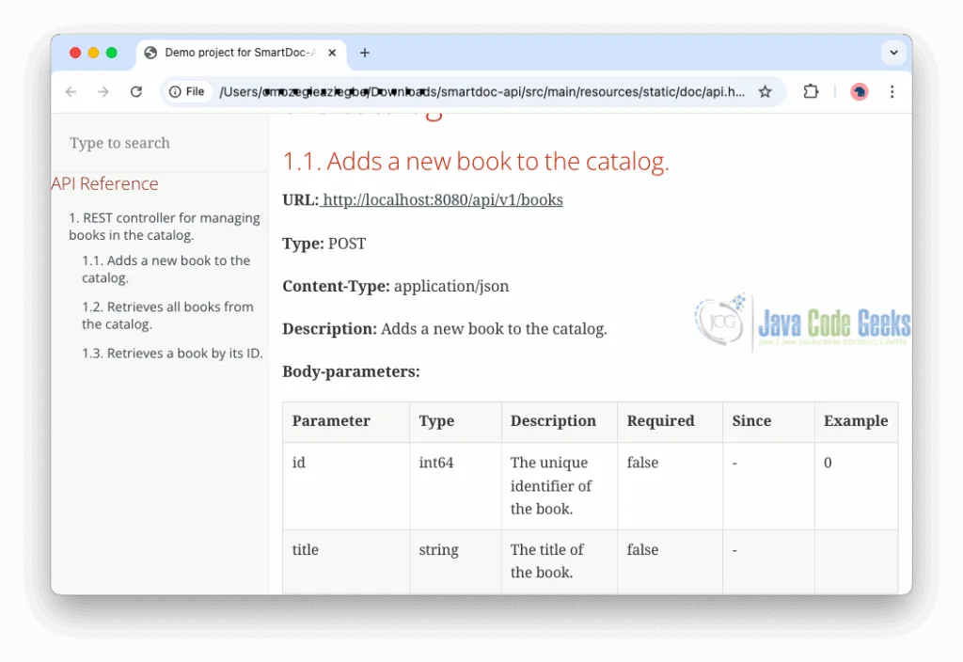The height and width of the screenshot is (662, 963).
Task: Go to 1.1 Adds a new book sidebar link
Action: 166,269
